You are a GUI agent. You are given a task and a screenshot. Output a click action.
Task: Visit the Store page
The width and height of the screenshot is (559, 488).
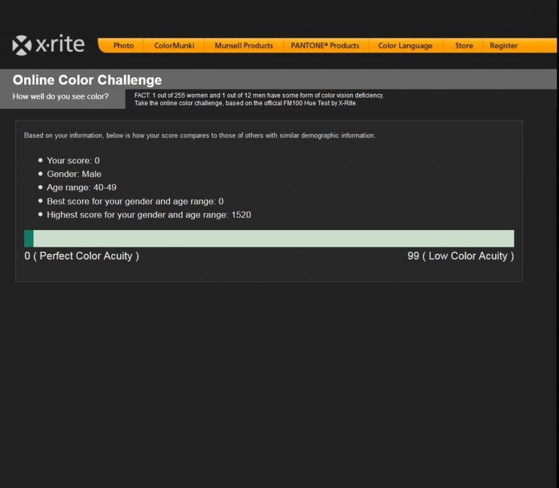[464, 45]
